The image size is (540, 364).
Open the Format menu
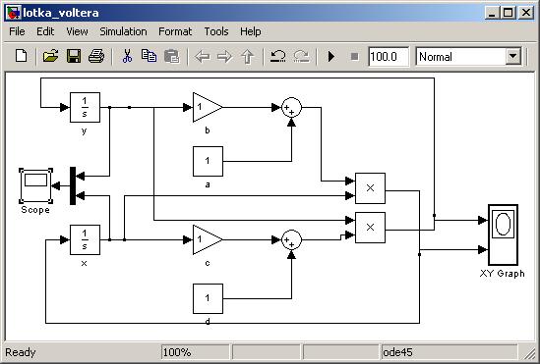(x=175, y=31)
